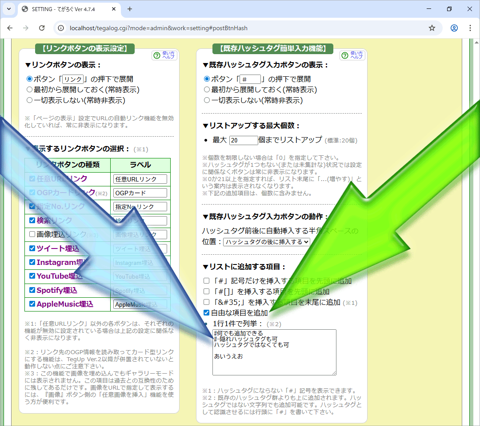Click the AppleMusic埋込 label input field
This screenshot has height=426, width=480.
[x=140, y=304]
